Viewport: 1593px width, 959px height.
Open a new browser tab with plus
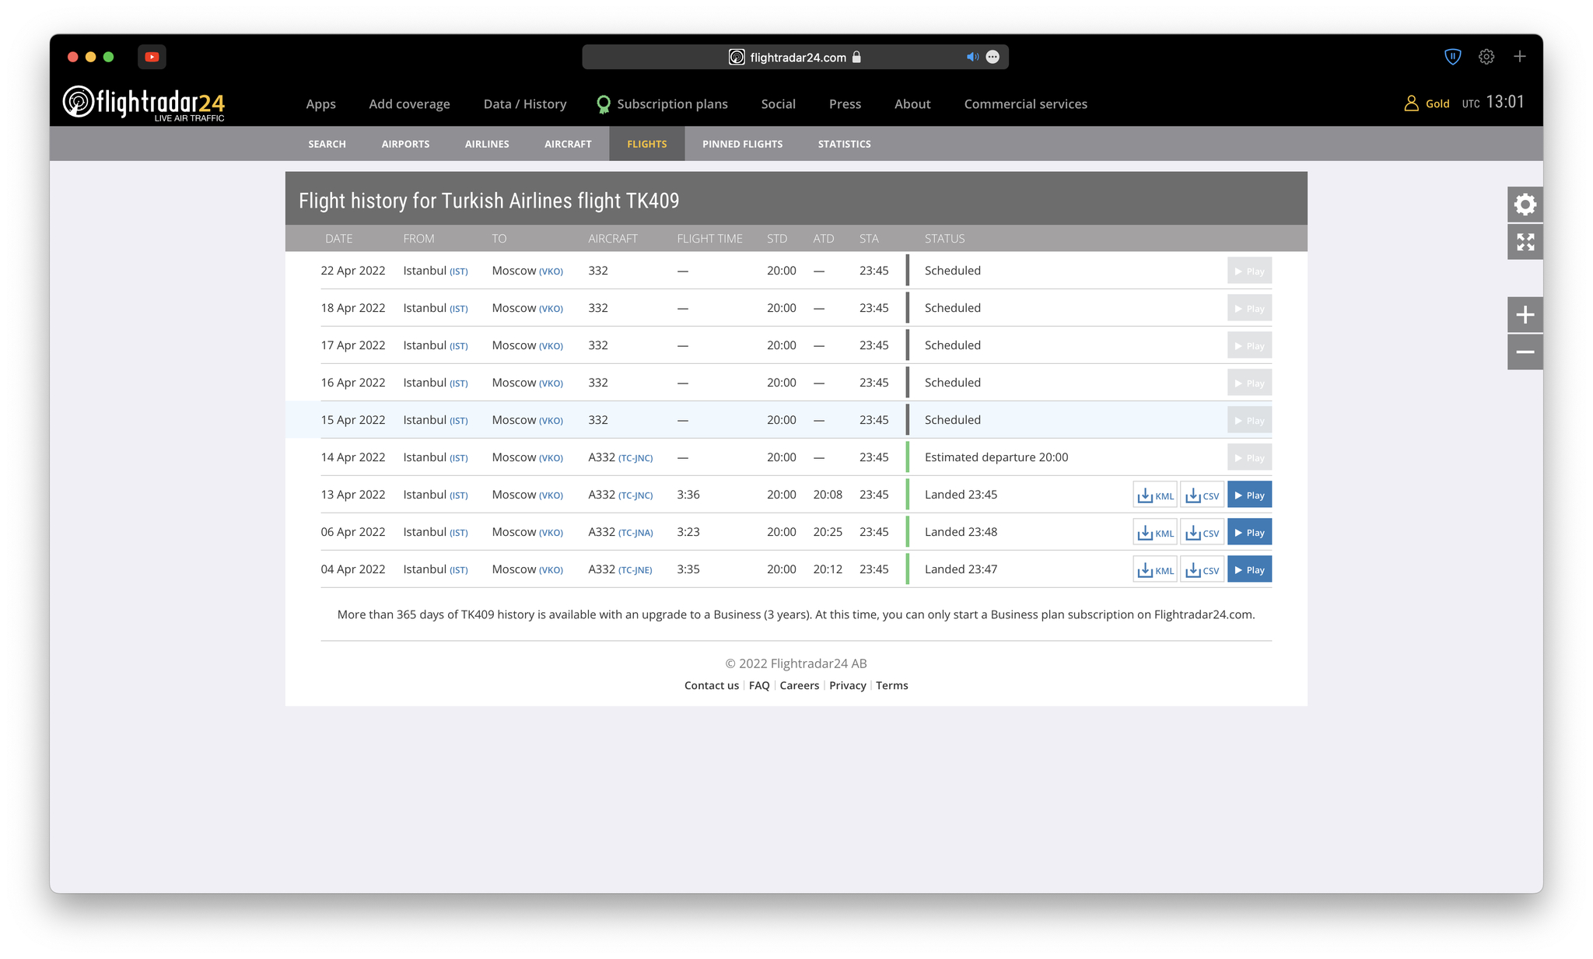(x=1519, y=57)
